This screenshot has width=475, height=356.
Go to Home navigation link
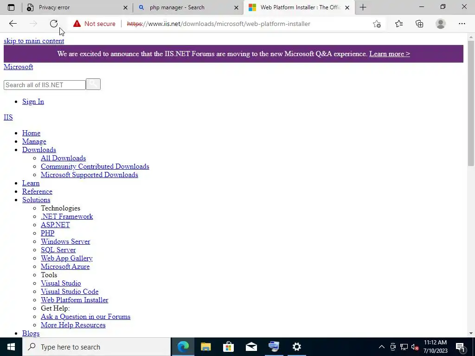31,133
